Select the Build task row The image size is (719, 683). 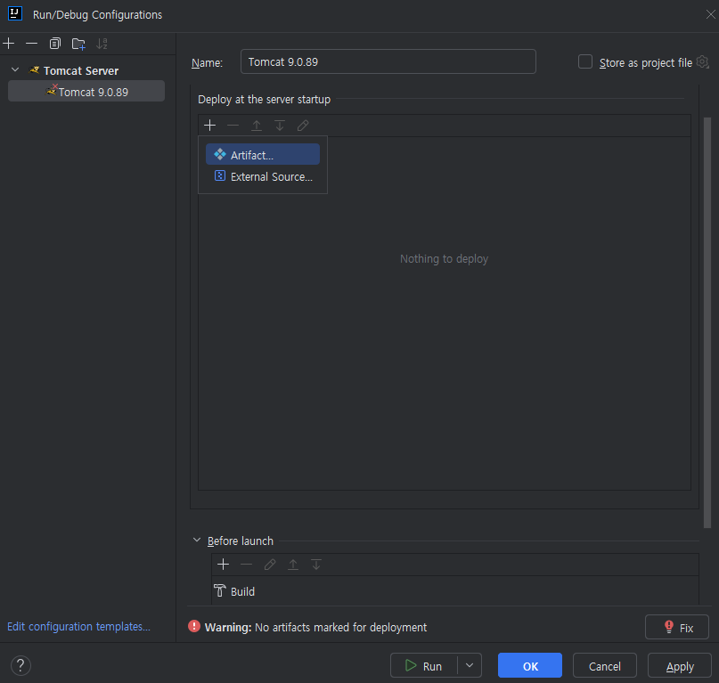point(455,591)
